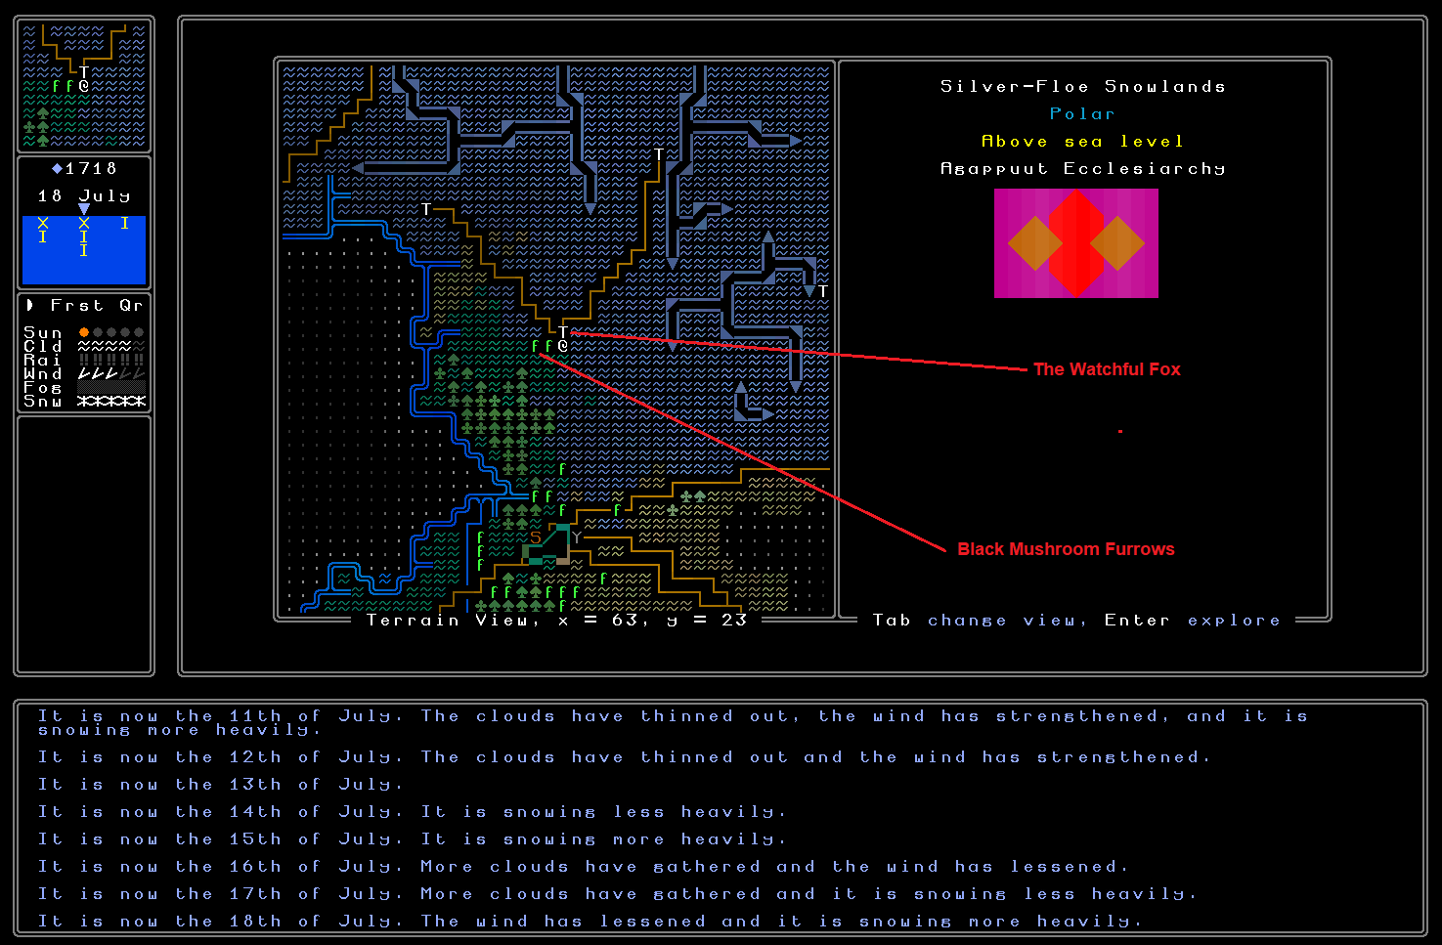Select the orange S marker on the map
The height and width of the screenshot is (945, 1442).
tap(536, 537)
